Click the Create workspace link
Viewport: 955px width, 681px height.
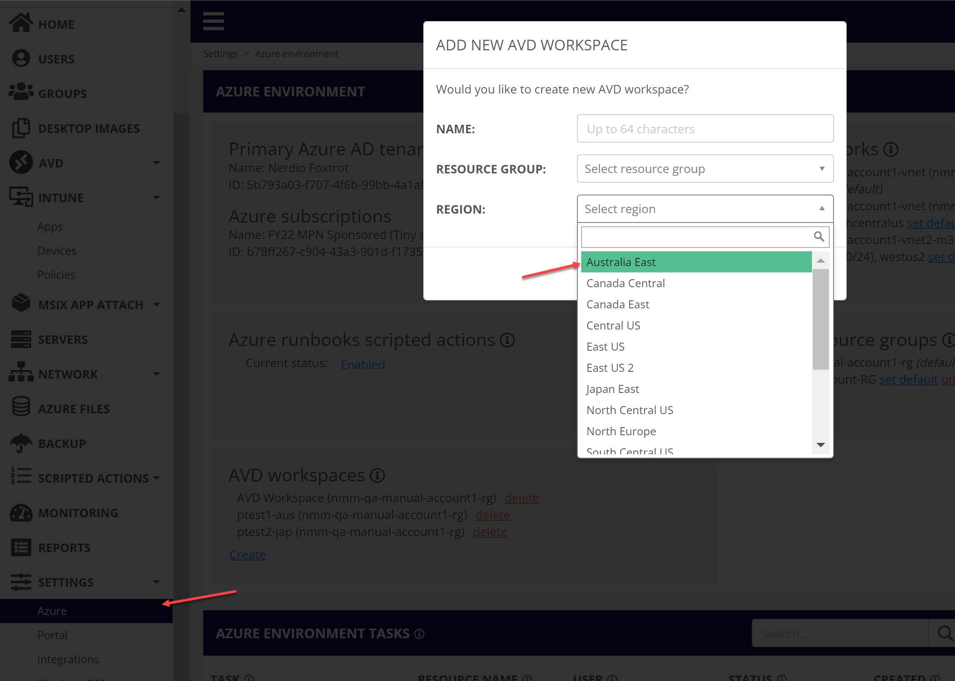[x=247, y=555]
